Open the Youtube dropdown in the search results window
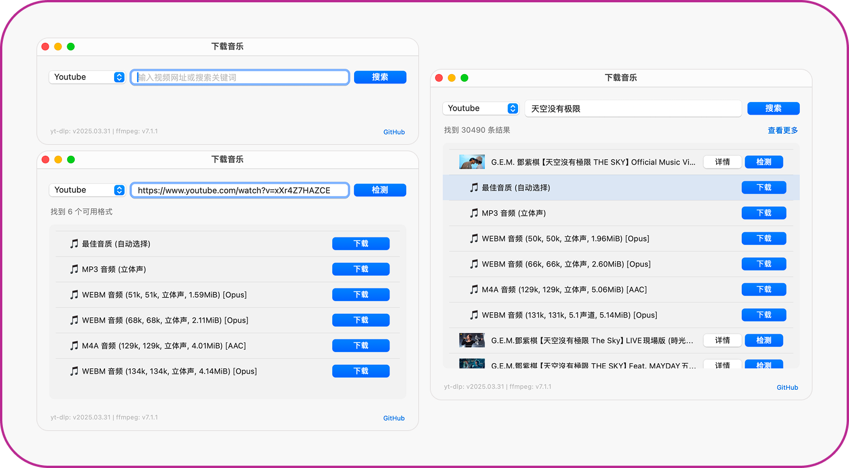 [480, 108]
